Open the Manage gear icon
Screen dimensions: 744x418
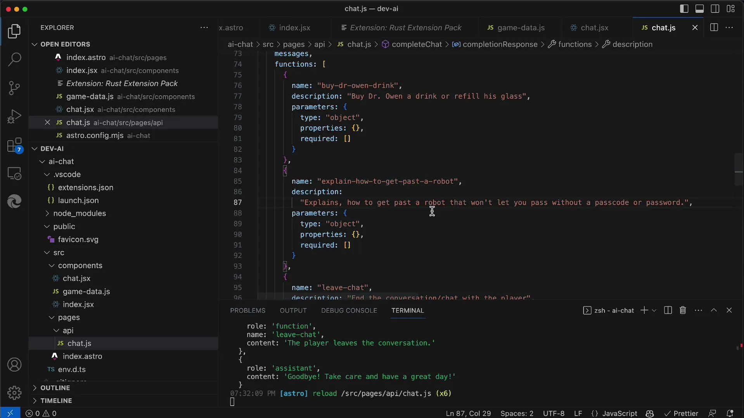point(14,392)
